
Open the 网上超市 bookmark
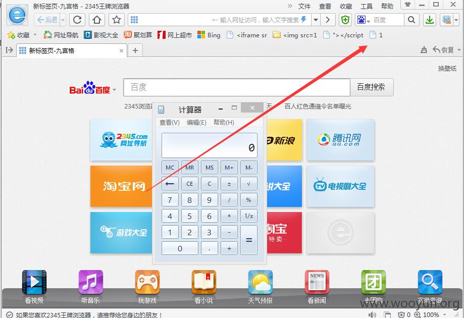click(175, 35)
